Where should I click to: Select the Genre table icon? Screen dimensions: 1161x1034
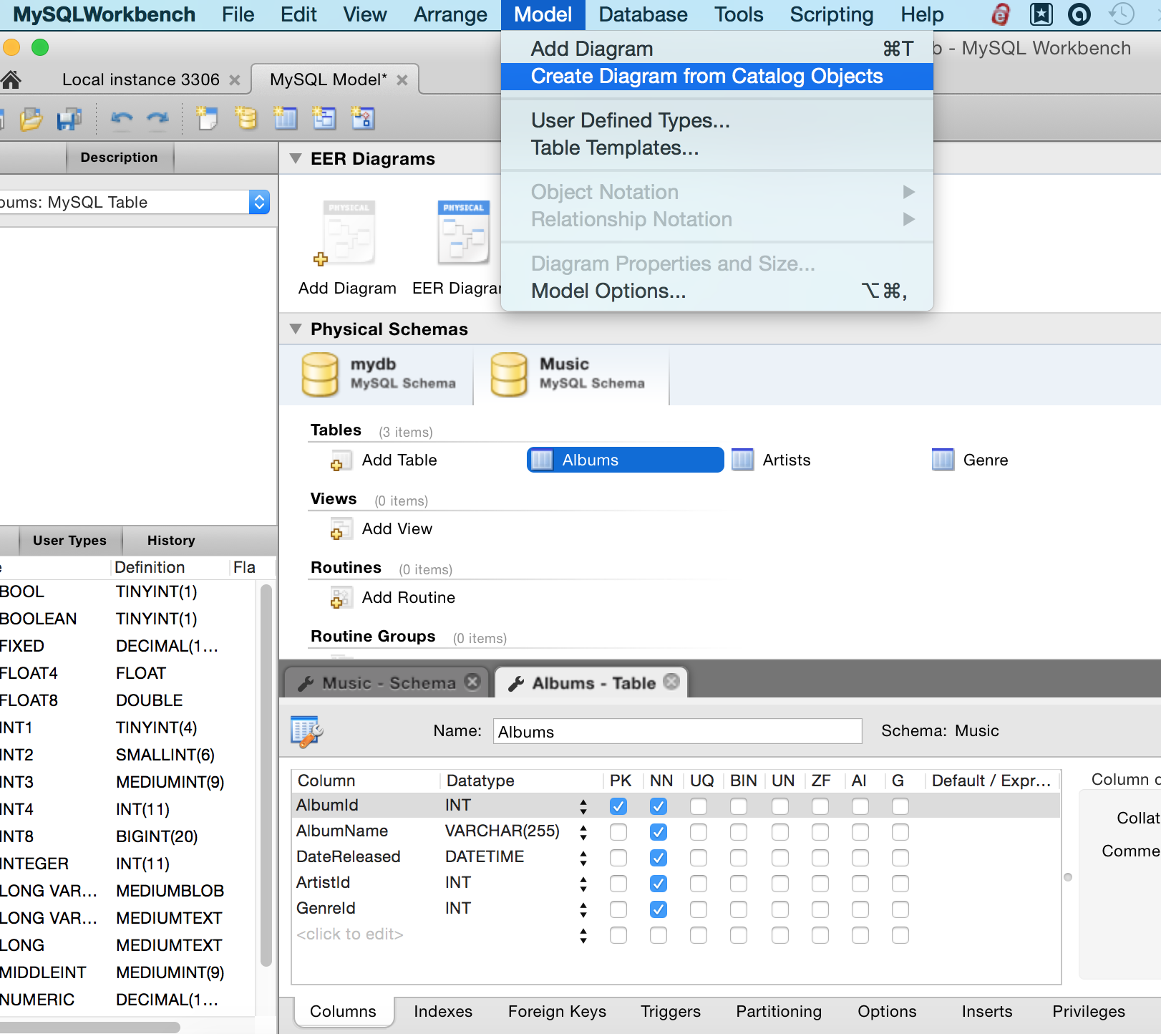pyautogui.click(x=943, y=460)
